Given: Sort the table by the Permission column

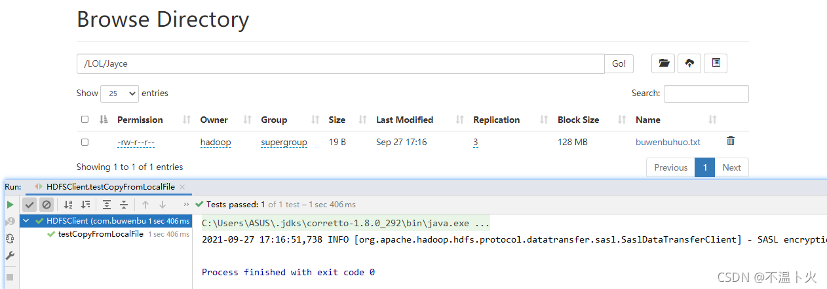Looking at the screenshot, I should pyautogui.click(x=153, y=120).
